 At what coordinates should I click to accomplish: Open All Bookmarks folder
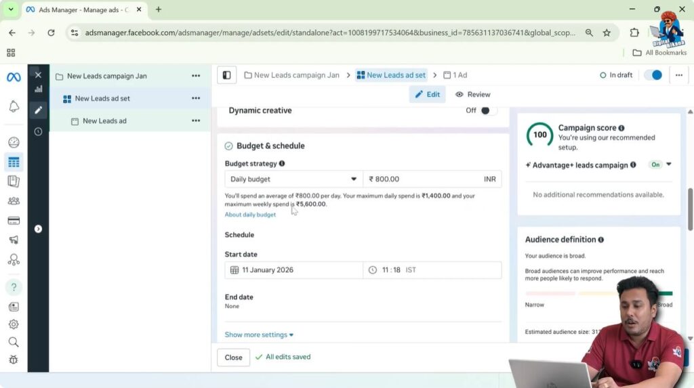tap(659, 53)
